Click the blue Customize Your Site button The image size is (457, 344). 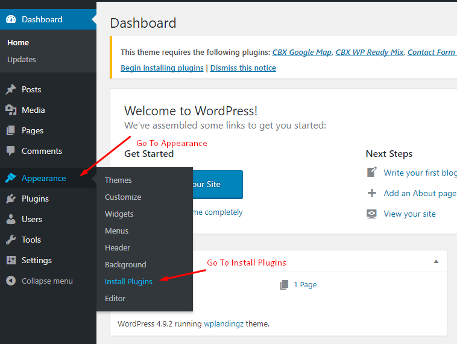pyautogui.click(x=218, y=185)
